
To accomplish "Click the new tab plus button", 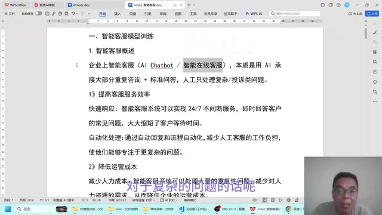I will tap(189, 5).
